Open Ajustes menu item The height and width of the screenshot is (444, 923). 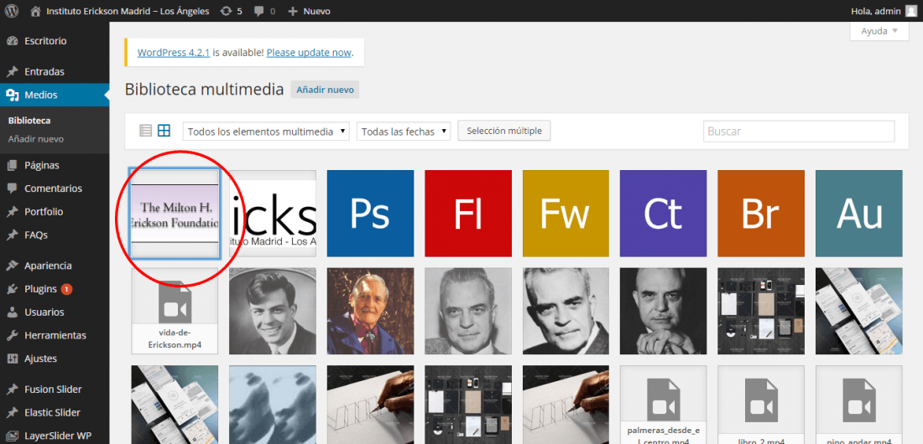point(40,359)
